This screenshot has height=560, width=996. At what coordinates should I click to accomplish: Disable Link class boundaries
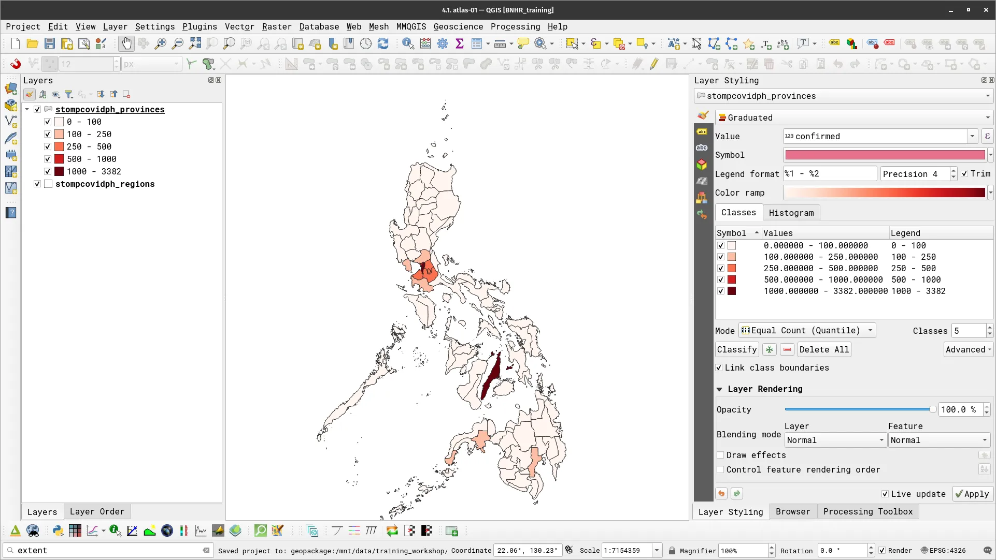[x=720, y=367]
